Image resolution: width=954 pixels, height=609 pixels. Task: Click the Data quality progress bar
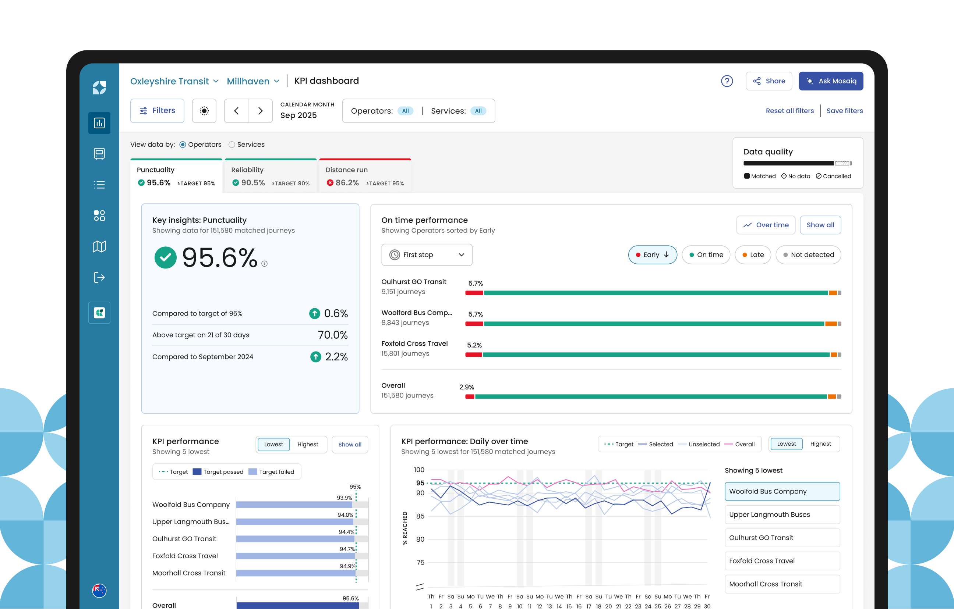point(798,163)
